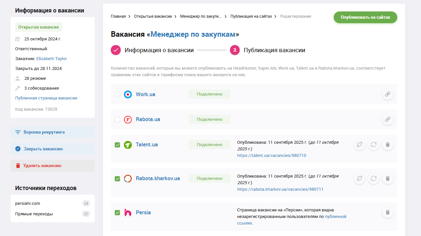Select the persiahr.com counter badge

(x=86, y=203)
